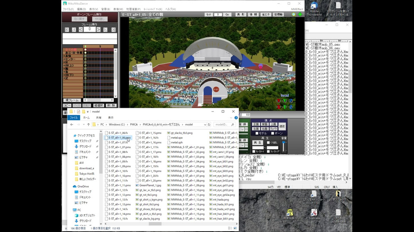Click the 再生 play button
Image resolution: width=414 pixels, height=232 pixels.
257,143
